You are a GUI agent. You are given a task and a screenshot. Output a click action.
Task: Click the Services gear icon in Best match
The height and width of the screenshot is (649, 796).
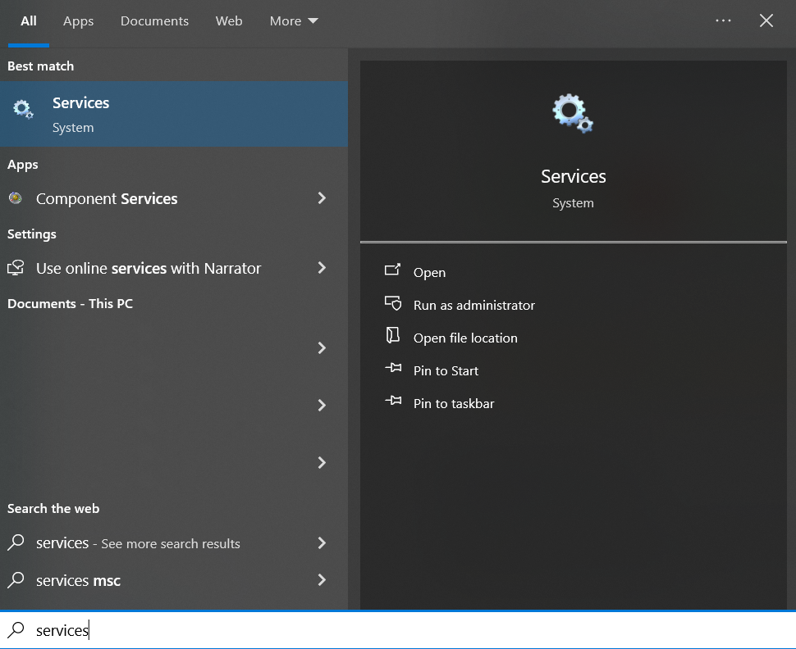(x=23, y=109)
